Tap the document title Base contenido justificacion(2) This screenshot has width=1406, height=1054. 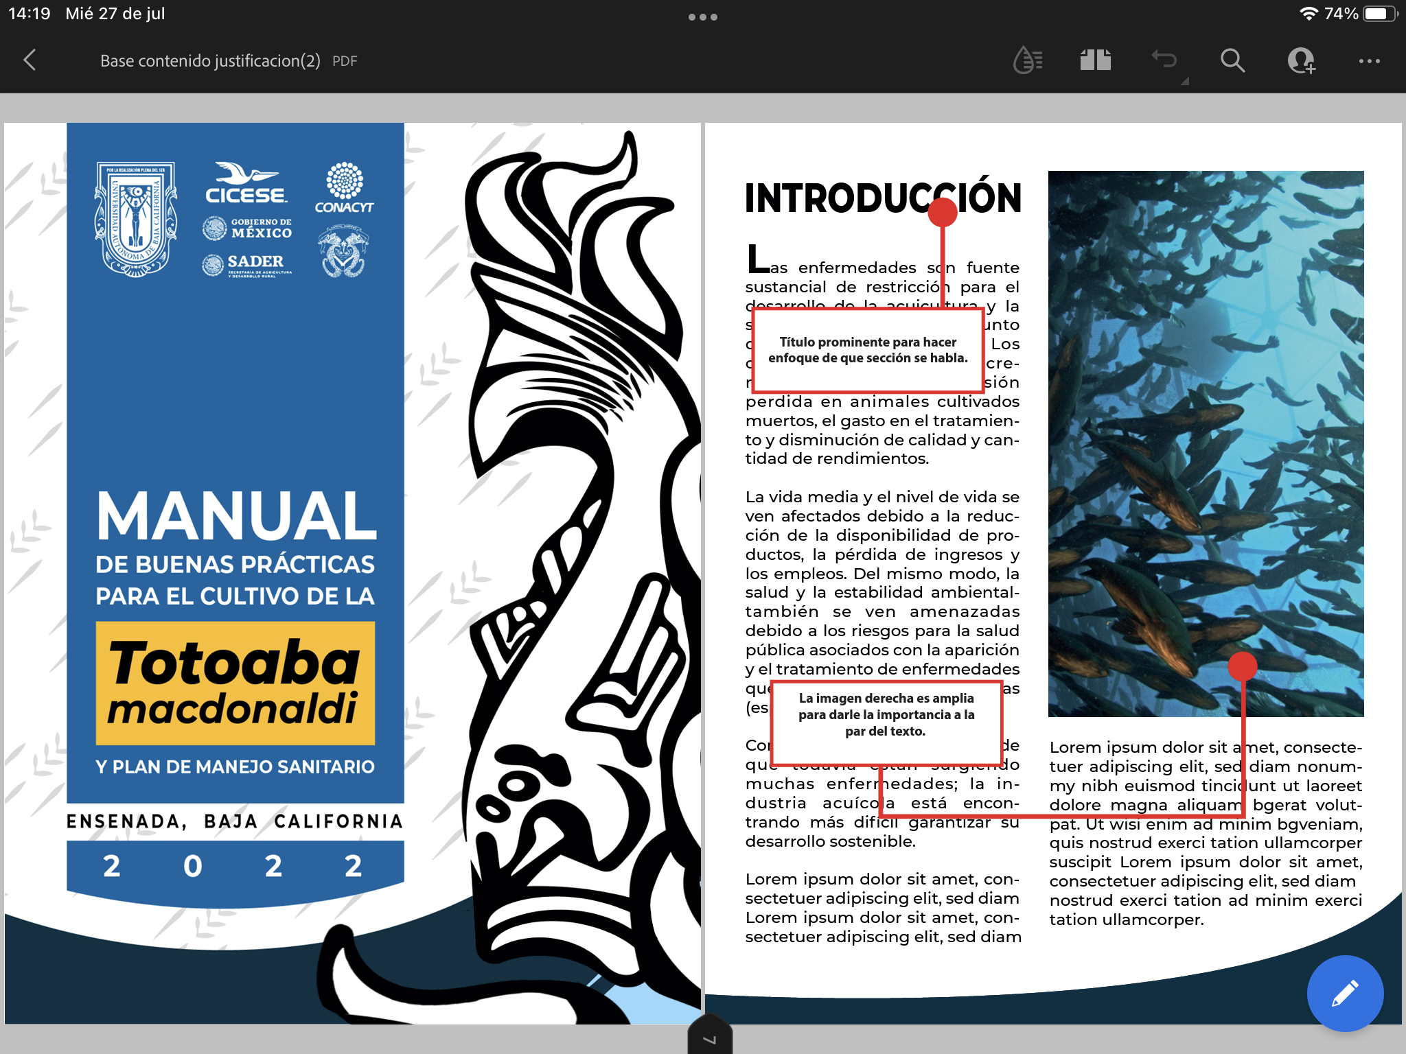pyautogui.click(x=210, y=61)
